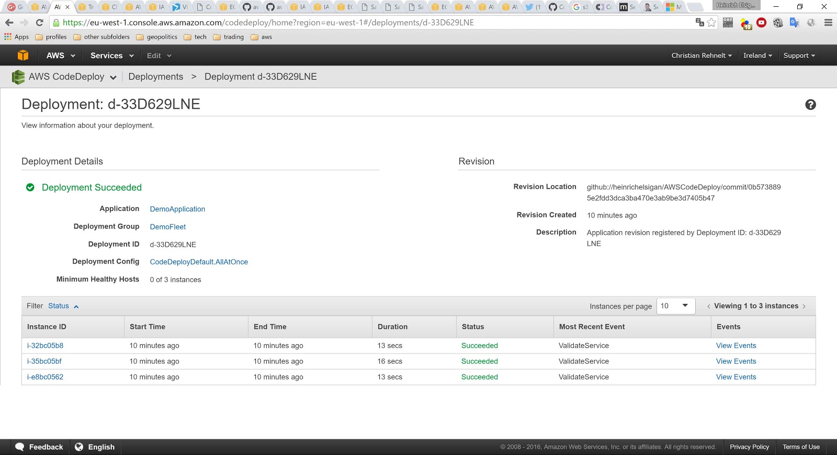Screen dimensions: 837x455
Task: Click the browser address bar URL
Action: tap(268, 22)
